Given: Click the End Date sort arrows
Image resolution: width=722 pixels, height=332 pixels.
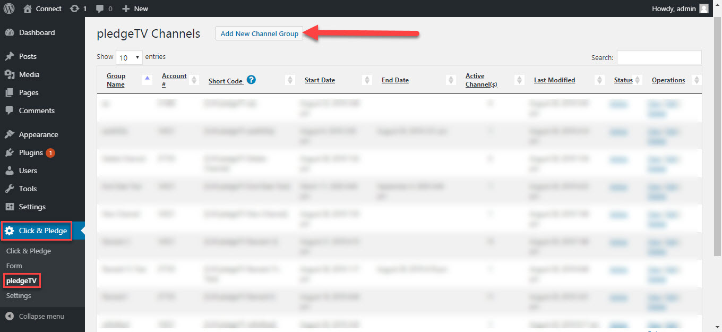Looking at the screenshot, I should [x=451, y=80].
